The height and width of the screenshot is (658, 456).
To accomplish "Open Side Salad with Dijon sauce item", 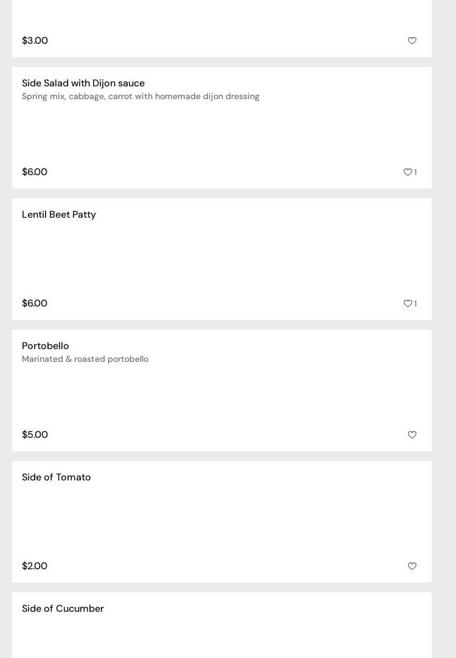I will 83,83.
